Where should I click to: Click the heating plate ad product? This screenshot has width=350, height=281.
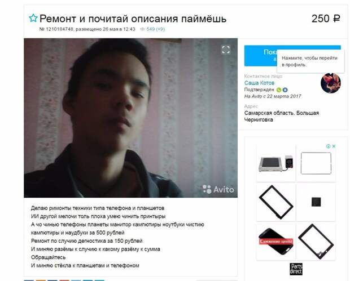276,163
